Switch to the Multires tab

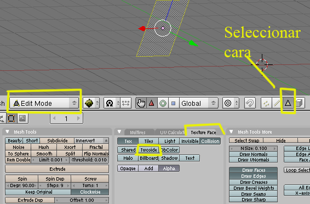pos(137,133)
